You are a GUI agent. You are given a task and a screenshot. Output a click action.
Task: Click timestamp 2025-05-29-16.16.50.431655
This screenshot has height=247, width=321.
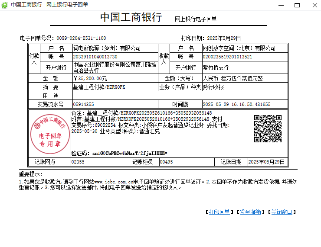coord(236,105)
